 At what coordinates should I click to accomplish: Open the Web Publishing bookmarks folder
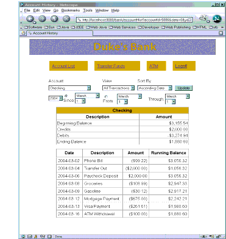click(176, 27)
